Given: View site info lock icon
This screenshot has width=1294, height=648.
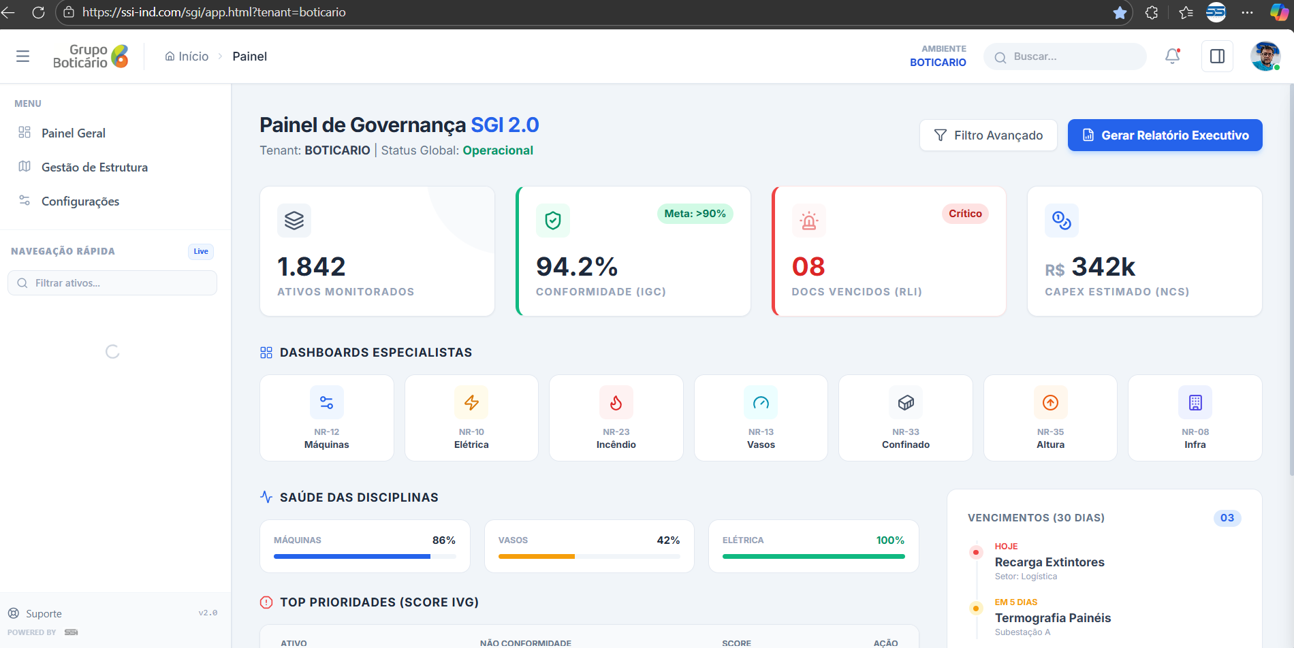Looking at the screenshot, I should pyautogui.click(x=69, y=12).
